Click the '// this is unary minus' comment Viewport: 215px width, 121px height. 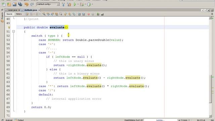click(74, 61)
